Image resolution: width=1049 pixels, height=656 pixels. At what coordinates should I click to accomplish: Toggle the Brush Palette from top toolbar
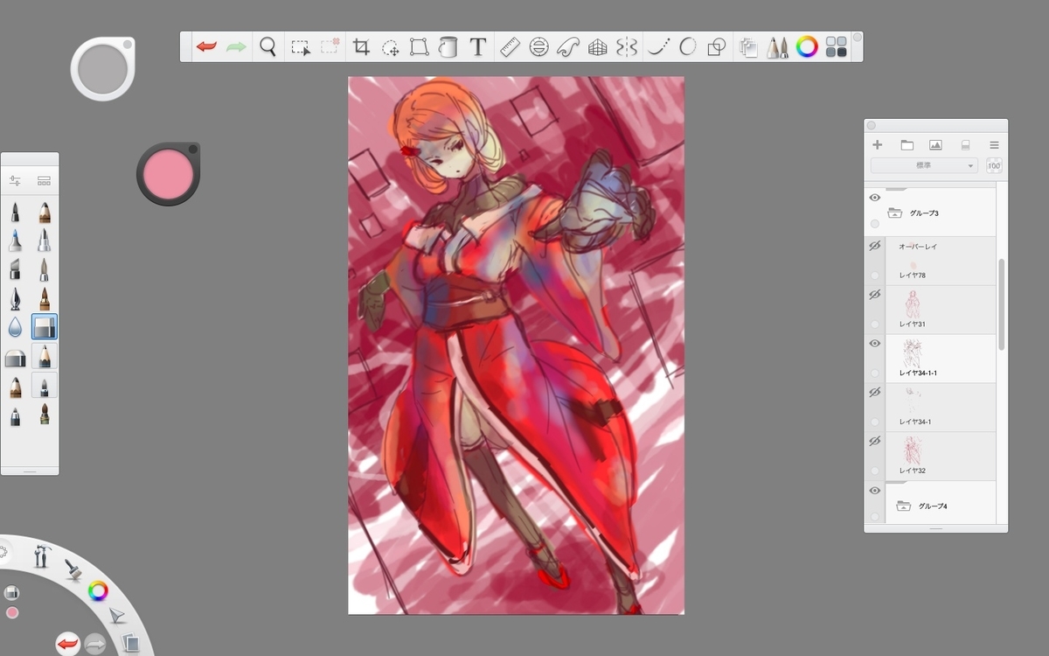(777, 47)
